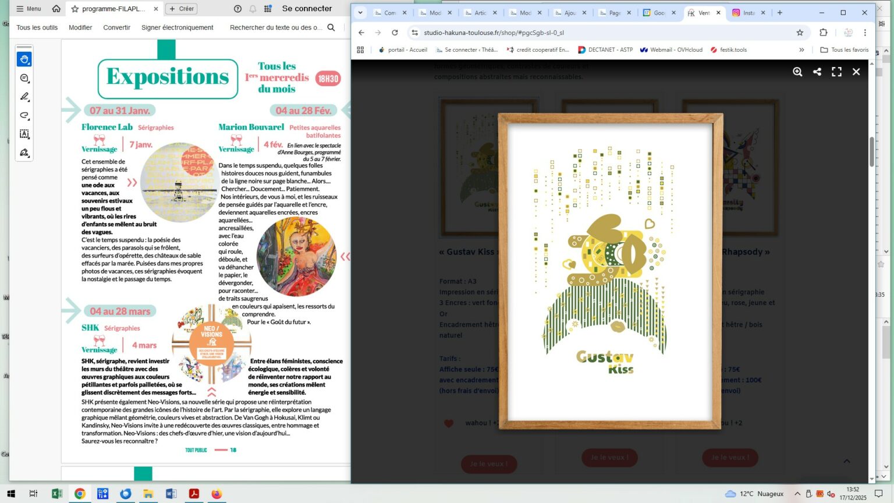Close the image lightbox overlay
This screenshot has width=894, height=503.
click(856, 72)
